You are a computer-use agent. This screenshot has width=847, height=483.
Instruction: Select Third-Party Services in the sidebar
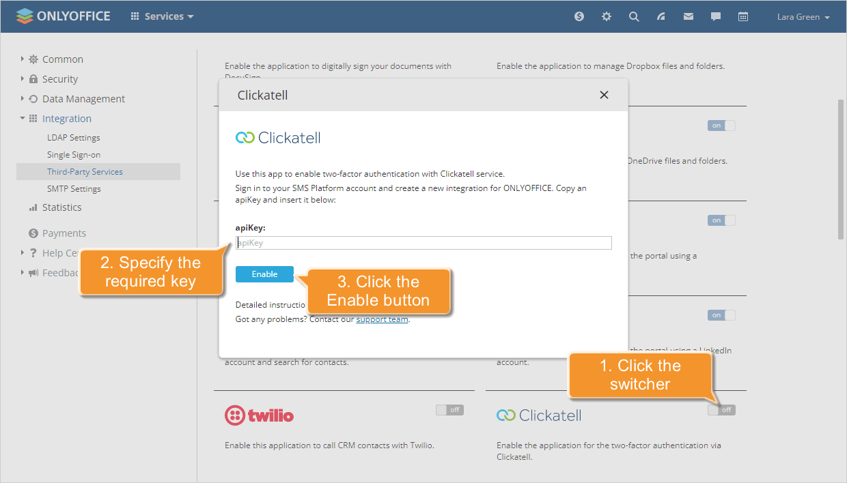(x=85, y=171)
